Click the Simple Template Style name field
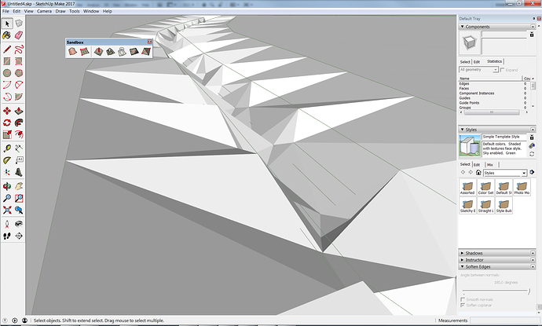The width and height of the screenshot is (542, 326). click(x=504, y=137)
